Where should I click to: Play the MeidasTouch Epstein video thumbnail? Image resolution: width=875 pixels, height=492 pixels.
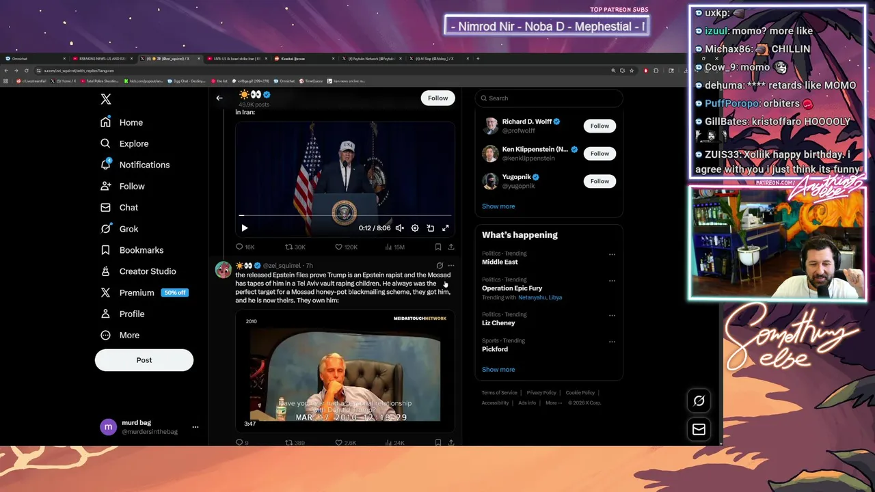[x=345, y=371]
